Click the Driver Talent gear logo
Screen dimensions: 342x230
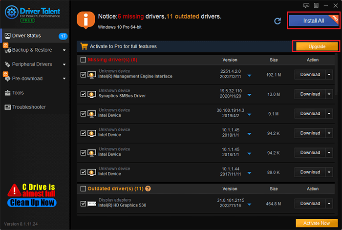(11, 12)
